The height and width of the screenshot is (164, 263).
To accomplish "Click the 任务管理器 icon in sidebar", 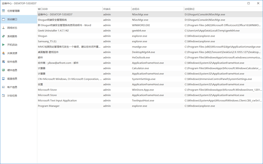I will click(x=4, y=11).
